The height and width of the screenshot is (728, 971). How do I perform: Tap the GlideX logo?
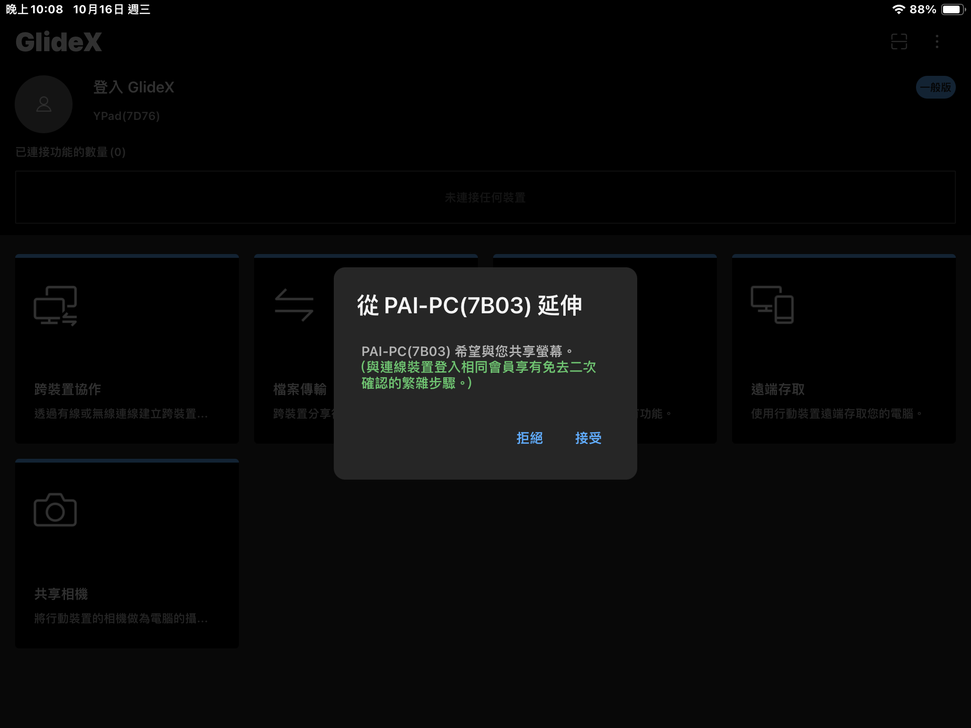pyautogui.click(x=59, y=42)
